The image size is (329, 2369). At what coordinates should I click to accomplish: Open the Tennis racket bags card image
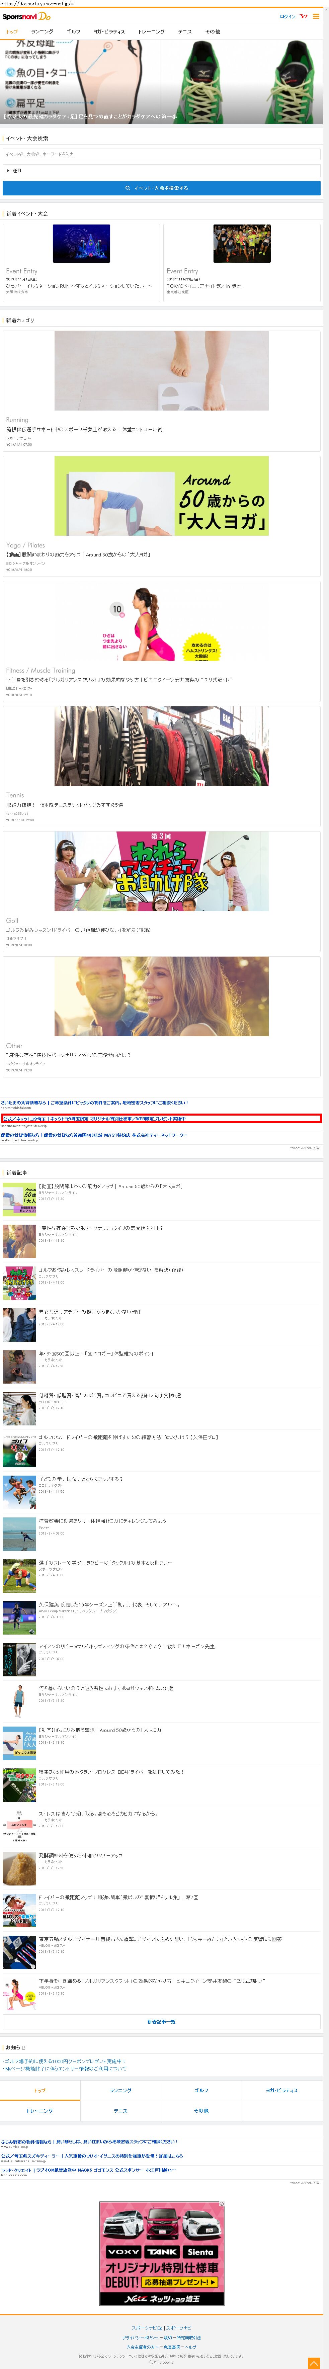(162, 746)
